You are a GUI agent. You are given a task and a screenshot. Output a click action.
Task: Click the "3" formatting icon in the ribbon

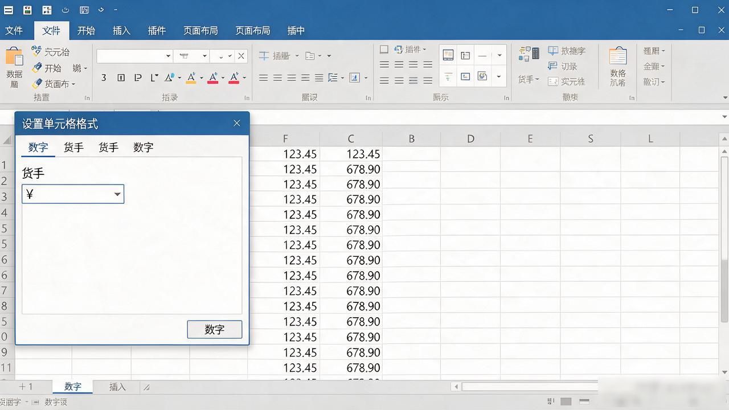pos(104,77)
